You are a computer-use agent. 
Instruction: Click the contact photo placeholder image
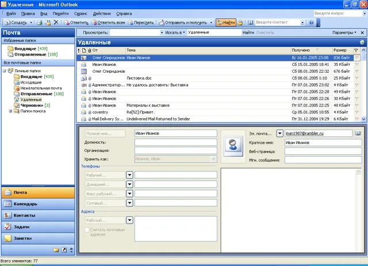[x=233, y=147]
